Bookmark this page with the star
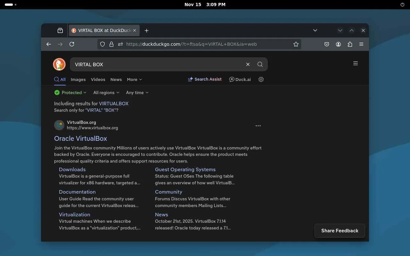The width and height of the screenshot is (410, 256). click(296, 44)
